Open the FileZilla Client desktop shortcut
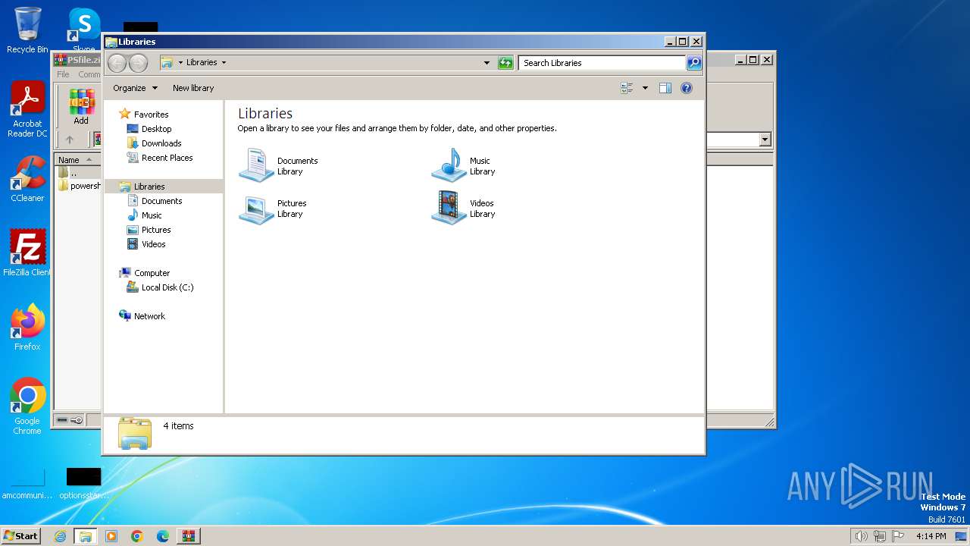 (x=27, y=253)
